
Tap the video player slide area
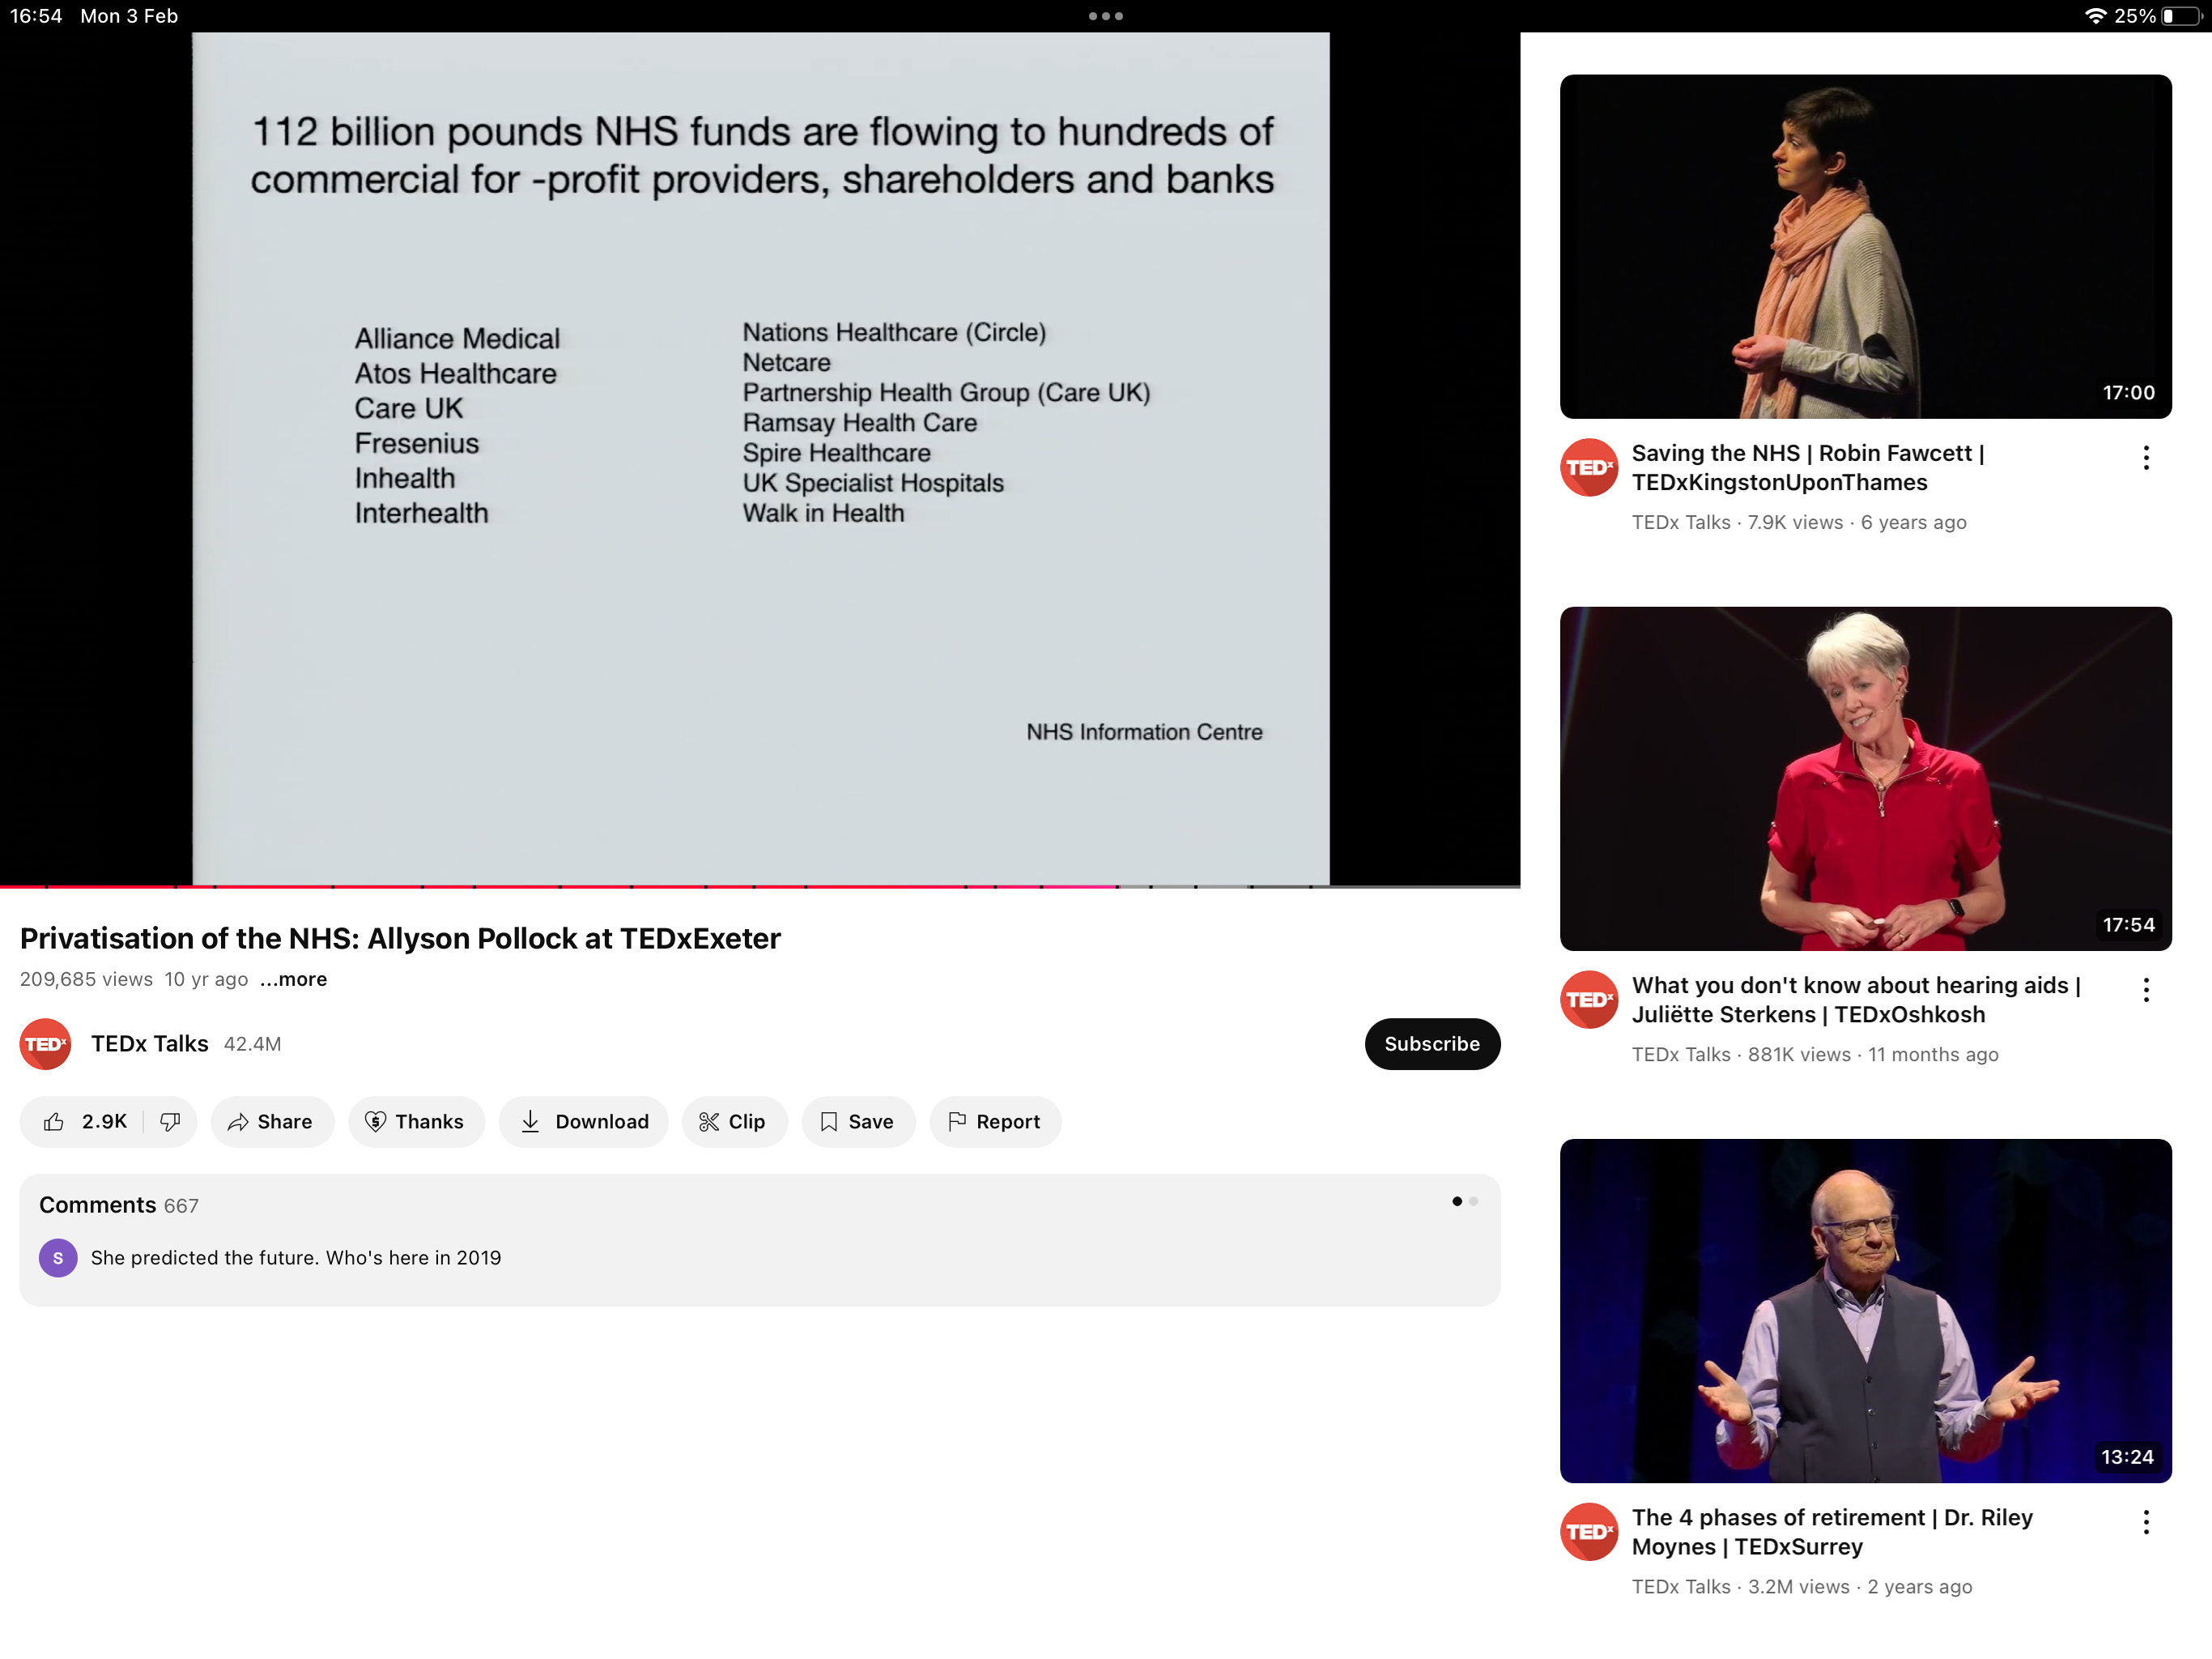point(760,458)
